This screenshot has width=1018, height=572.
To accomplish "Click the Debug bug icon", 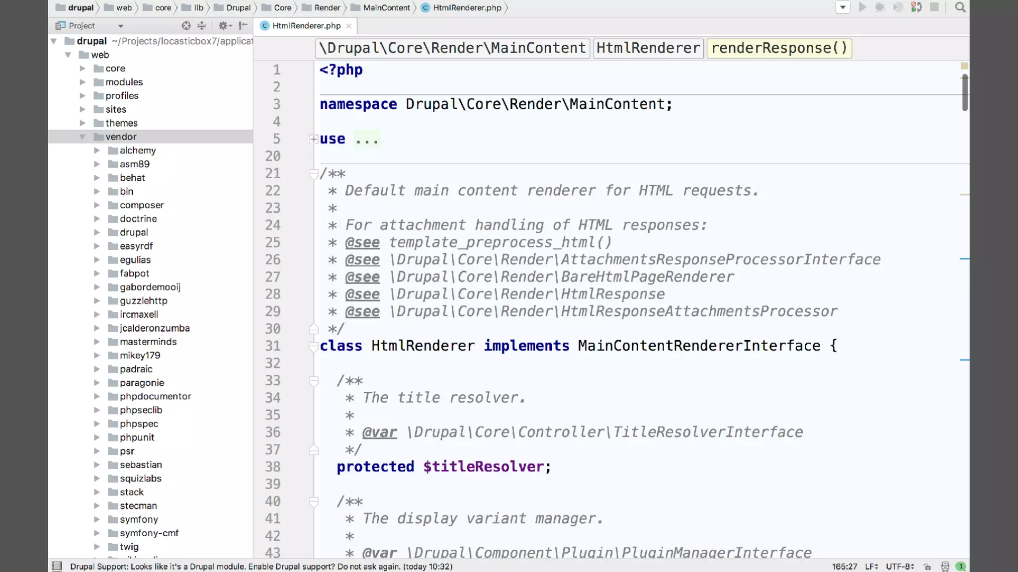I will [880, 7].
